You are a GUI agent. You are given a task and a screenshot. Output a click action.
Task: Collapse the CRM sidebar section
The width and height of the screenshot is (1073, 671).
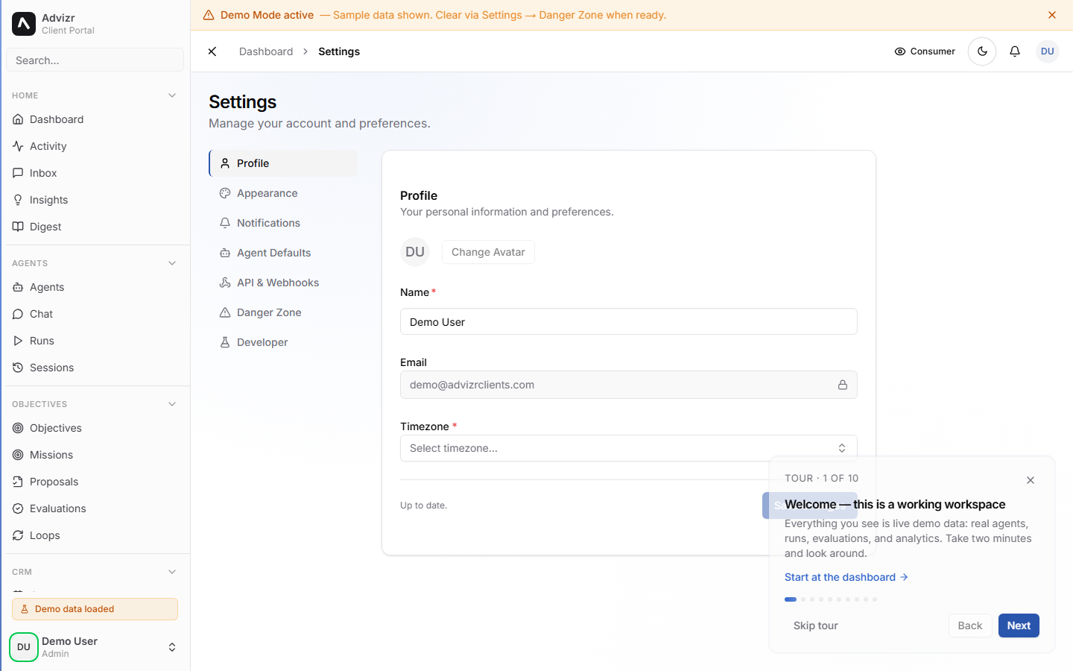point(172,572)
